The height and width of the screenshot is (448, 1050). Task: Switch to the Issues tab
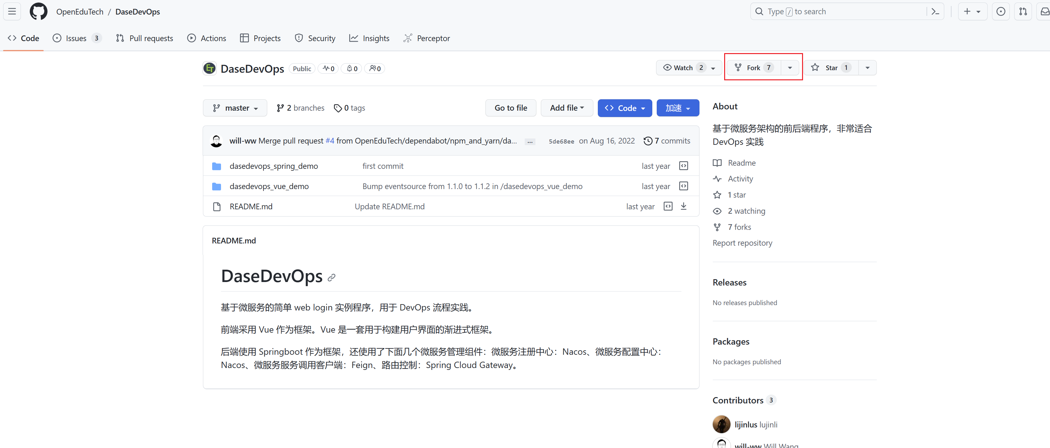[76, 38]
